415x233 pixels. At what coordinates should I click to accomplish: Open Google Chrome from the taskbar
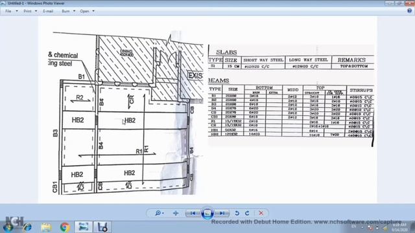click(65, 227)
